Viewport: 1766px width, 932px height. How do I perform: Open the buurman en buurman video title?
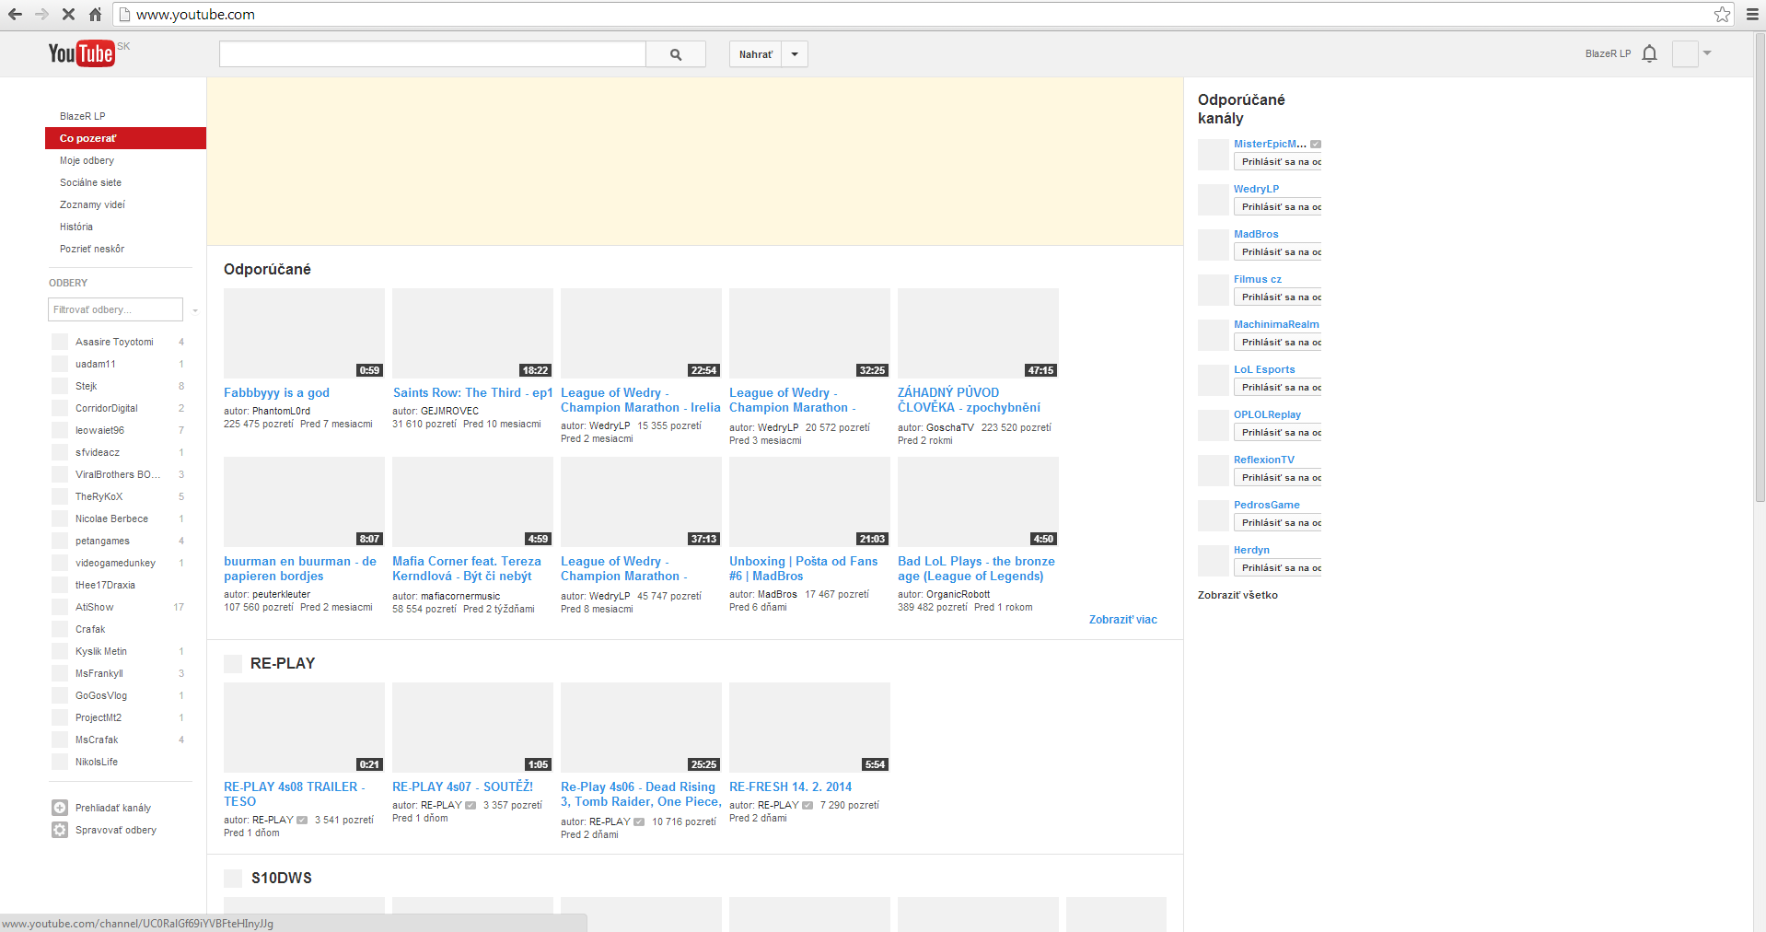(300, 568)
